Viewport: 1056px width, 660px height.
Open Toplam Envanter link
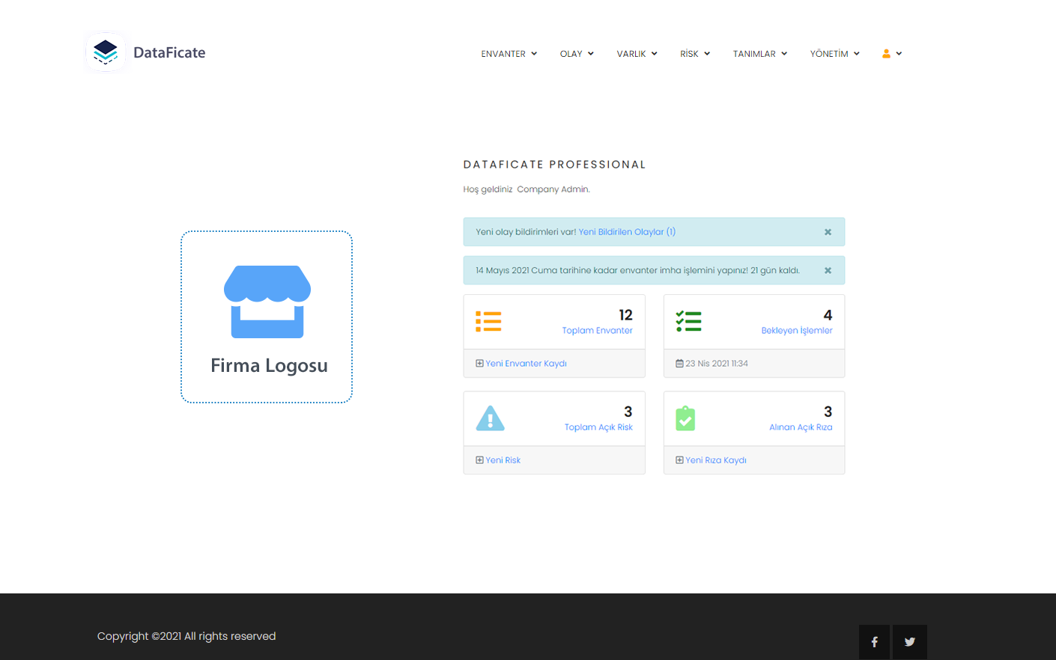(597, 331)
